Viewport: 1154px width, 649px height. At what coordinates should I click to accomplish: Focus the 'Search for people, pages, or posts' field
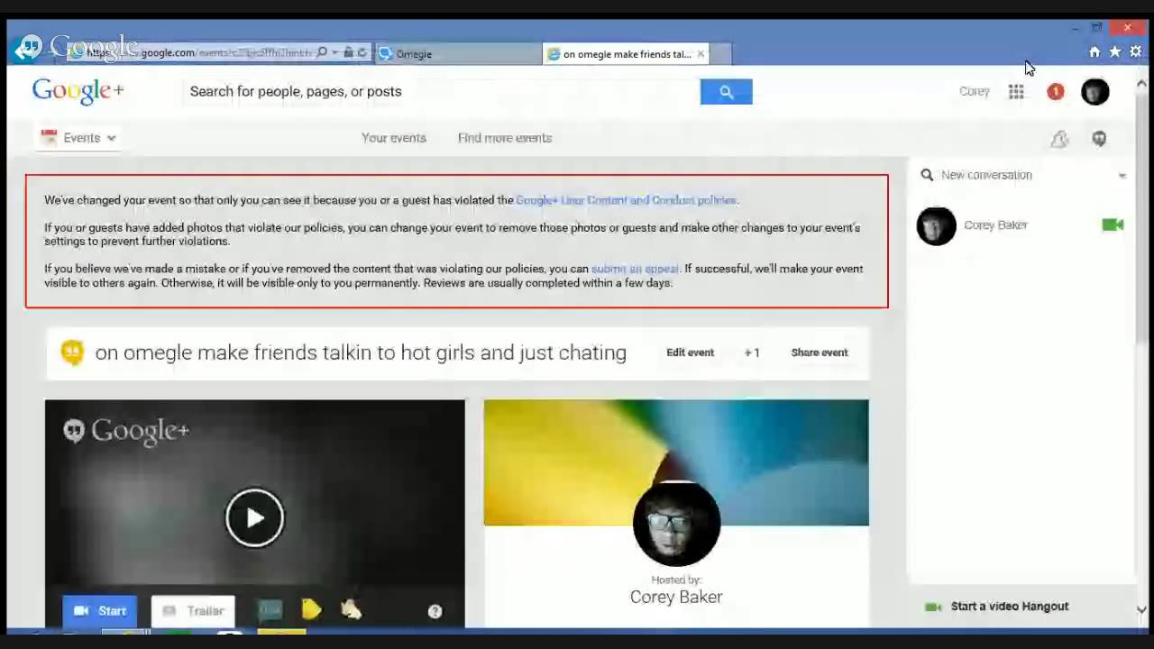pos(442,91)
